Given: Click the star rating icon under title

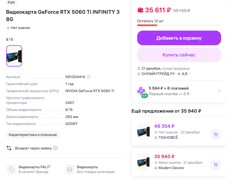Looking at the screenshot, I should 8,28.
